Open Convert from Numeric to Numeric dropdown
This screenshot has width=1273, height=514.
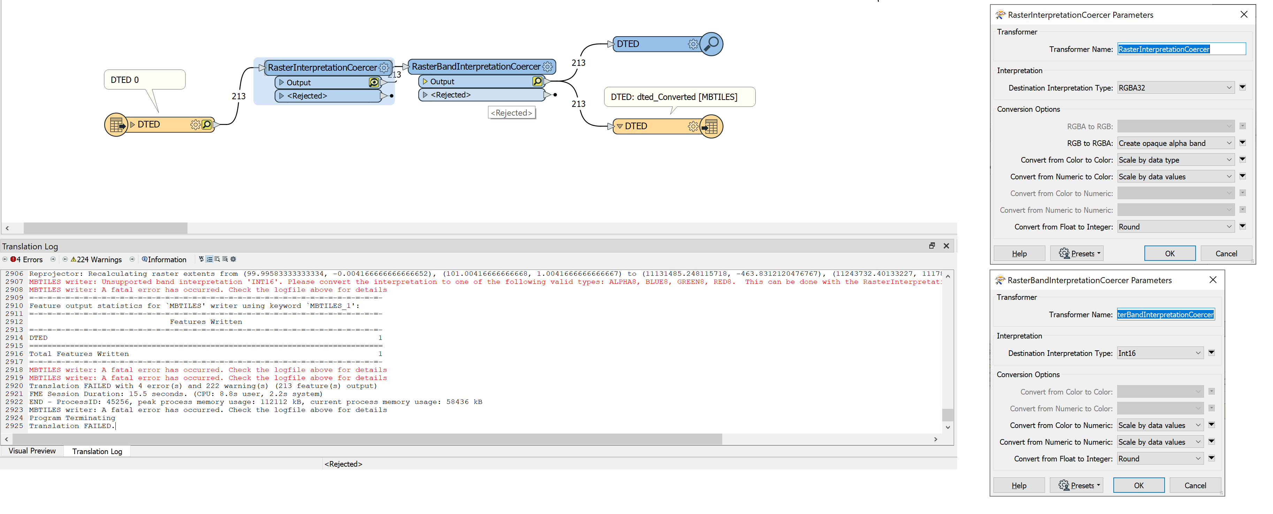pyautogui.click(x=1160, y=442)
